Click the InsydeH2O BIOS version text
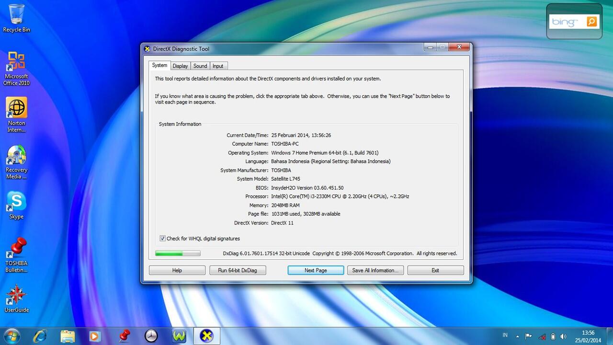Image resolution: width=613 pixels, height=345 pixels. (x=307, y=188)
